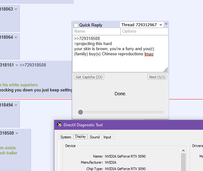Open the Input tab
The image size is (203, 171).
click(x=107, y=137)
